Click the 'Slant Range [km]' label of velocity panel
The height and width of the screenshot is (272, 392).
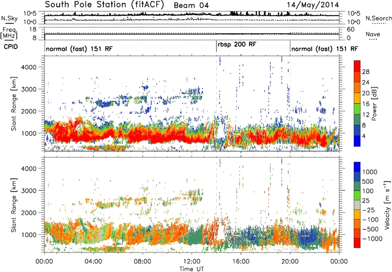[x=14, y=205]
